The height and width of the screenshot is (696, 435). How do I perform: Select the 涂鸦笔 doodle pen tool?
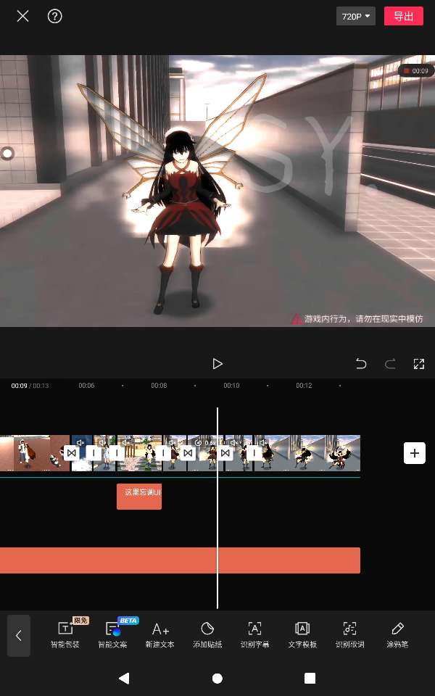pos(397,635)
